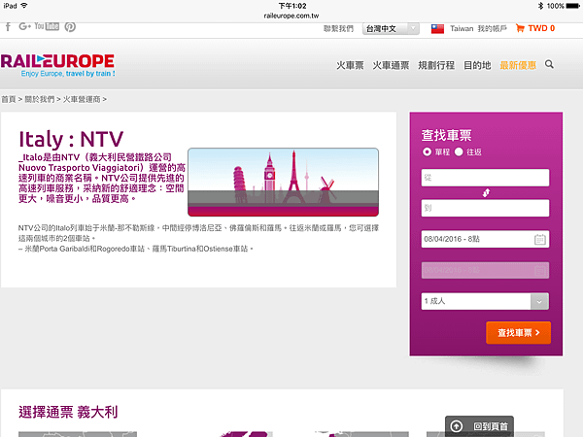Click the back-to-top arrow icon
Image resolution: width=583 pixels, height=437 pixels.
click(457, 426)
